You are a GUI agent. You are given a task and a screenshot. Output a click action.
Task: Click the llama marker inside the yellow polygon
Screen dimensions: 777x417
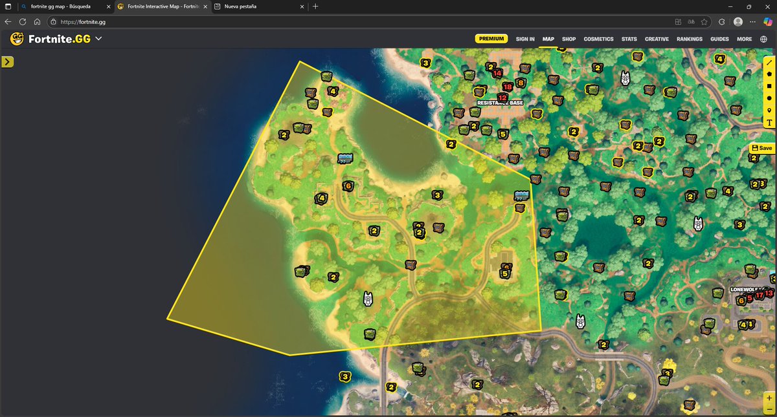[368, 299]
